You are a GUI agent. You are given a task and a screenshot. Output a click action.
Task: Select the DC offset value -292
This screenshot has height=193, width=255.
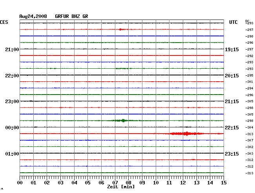point(249,56)
